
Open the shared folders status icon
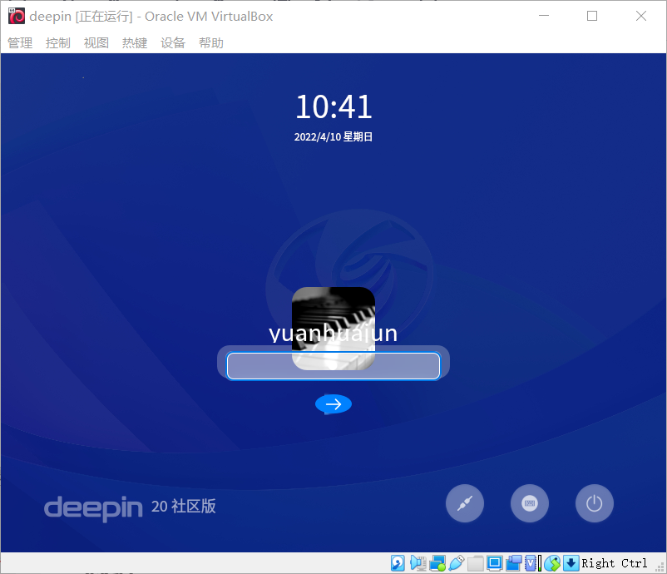(475, 563)
